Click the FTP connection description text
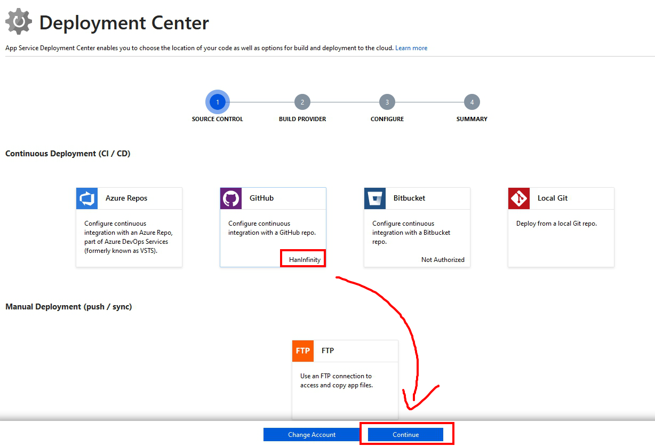655x446 pixels. 337,380
